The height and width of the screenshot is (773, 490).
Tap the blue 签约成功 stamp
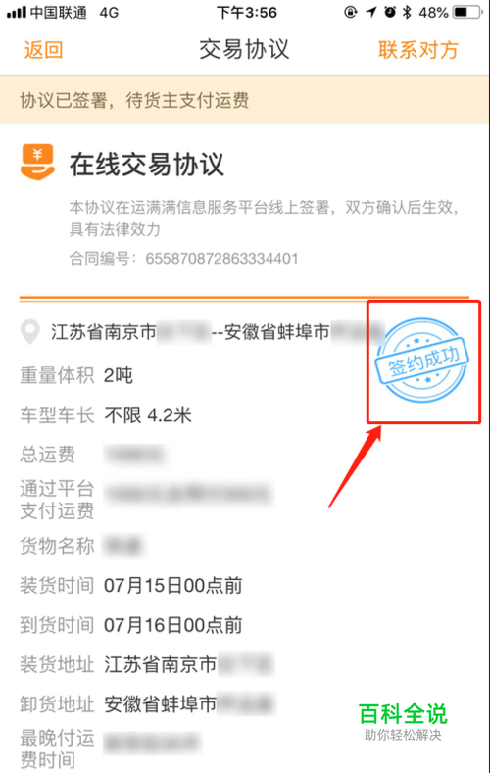coord(422,360)
